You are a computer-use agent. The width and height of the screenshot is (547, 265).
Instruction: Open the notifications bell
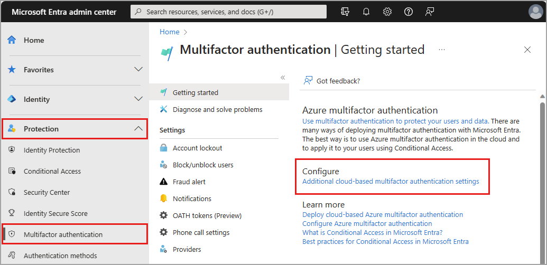click(366, 12)
